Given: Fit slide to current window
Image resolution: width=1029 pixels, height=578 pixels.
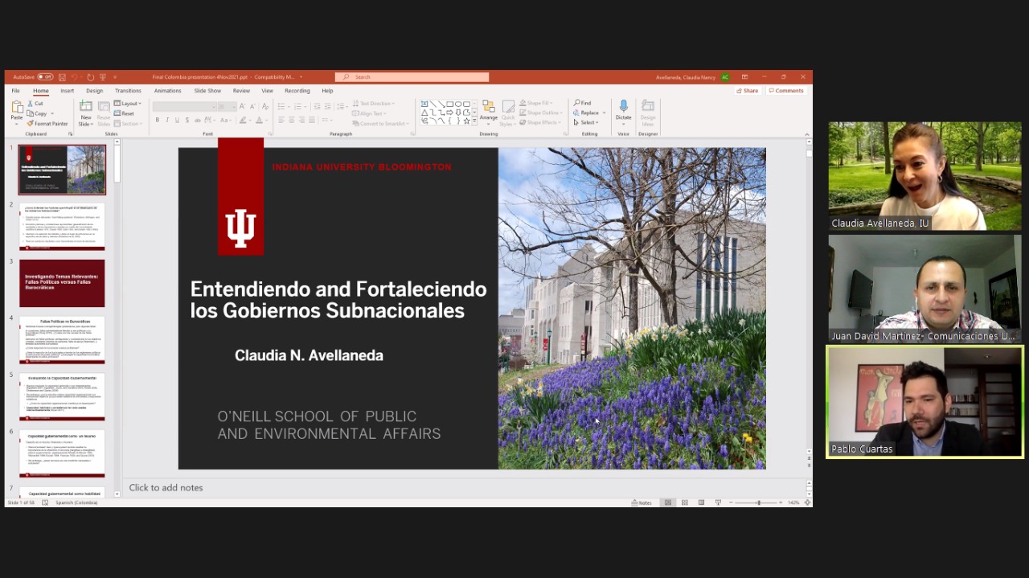Looking at the screenshot, I should [x=807, y=502].
